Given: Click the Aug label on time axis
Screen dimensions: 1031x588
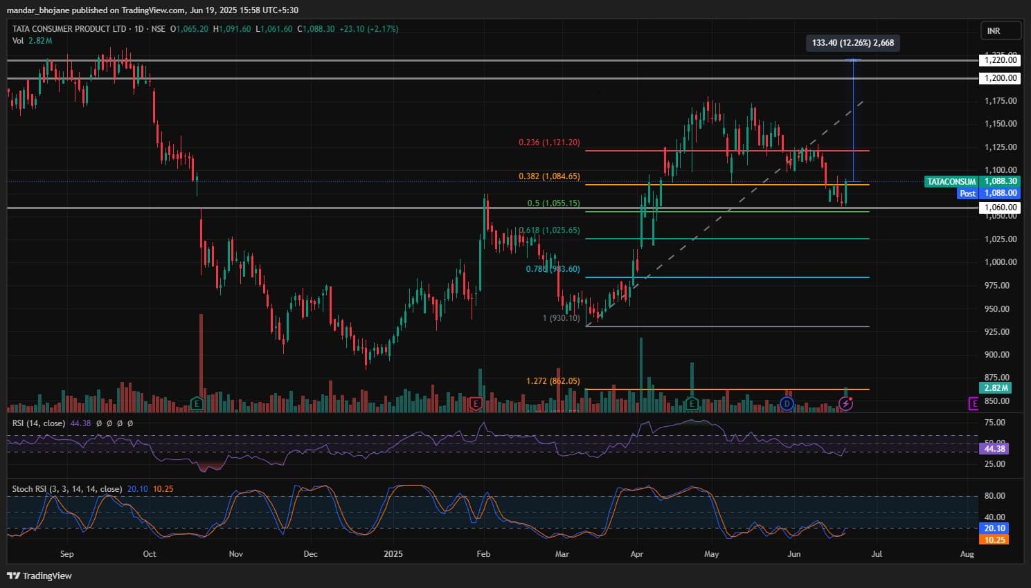Looking at the screenshot, I should point(967,554).
